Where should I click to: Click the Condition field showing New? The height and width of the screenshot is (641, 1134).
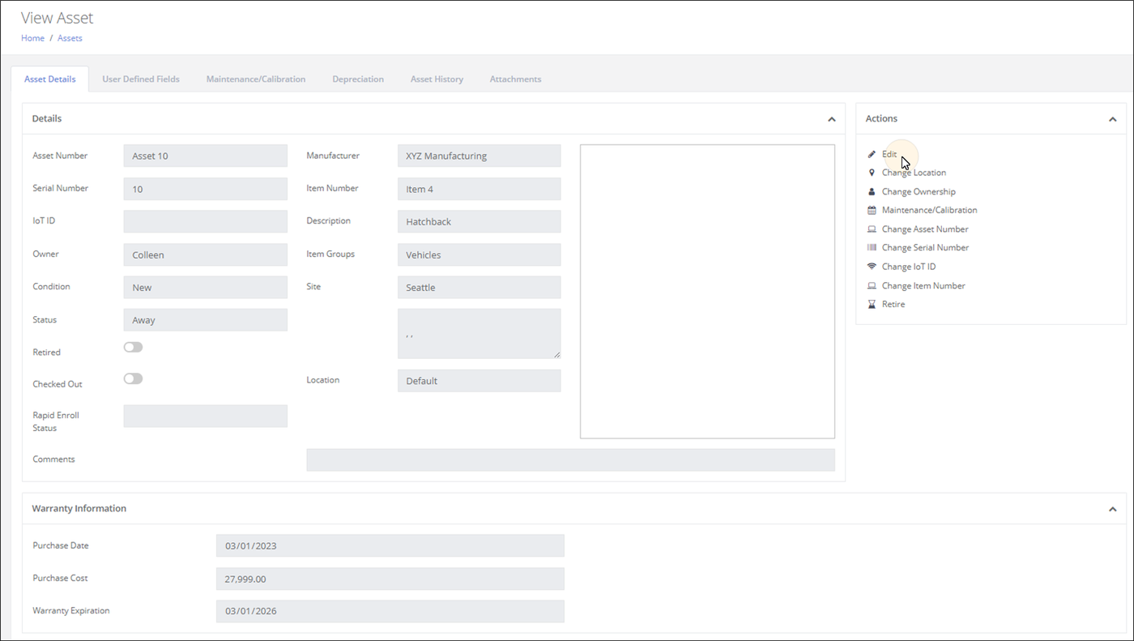[x=206, y=287]
